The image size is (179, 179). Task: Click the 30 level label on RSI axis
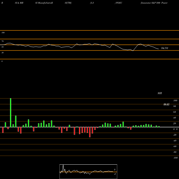[3, 53]
